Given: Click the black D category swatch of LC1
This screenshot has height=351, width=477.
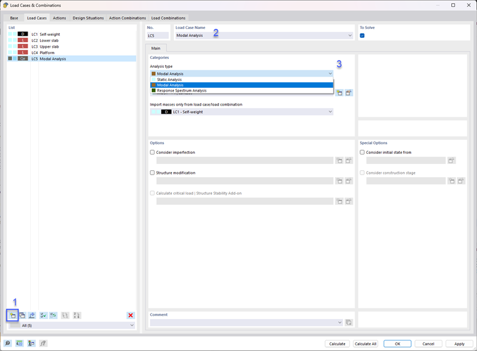Looking at the screenshot, I should (23, 34).
